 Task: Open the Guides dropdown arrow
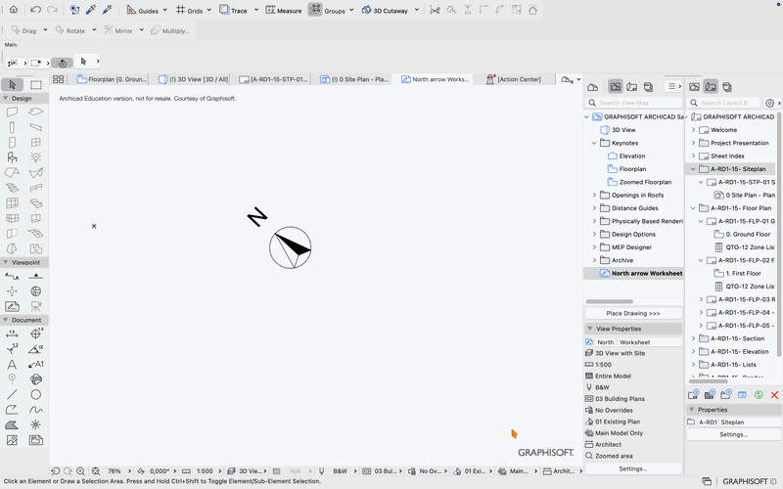(x=164, y=10)
